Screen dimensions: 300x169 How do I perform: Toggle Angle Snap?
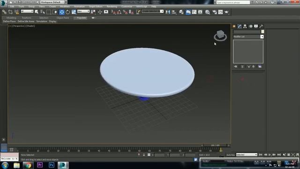119,12
